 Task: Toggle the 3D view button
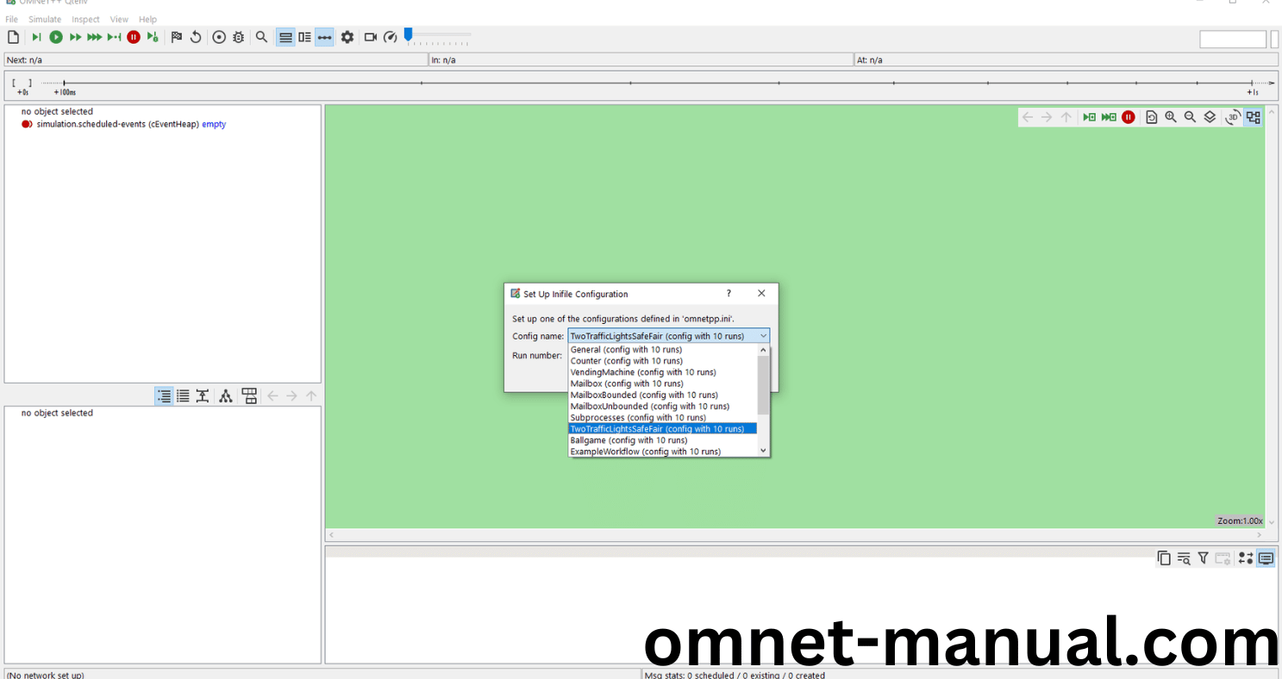[x=1233, y=117]
